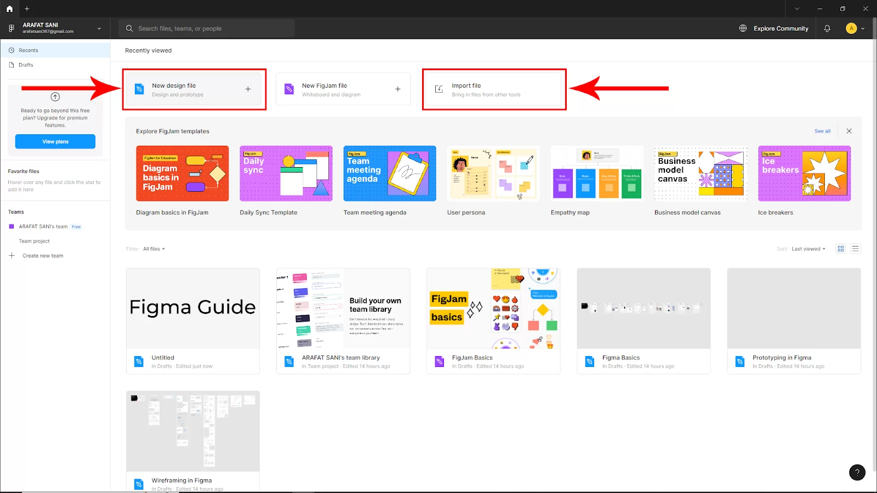Open the title bar tab list chevron
The height and width of the screenshot is (493, 877).
pyautogui.click(x=797, y=9)
